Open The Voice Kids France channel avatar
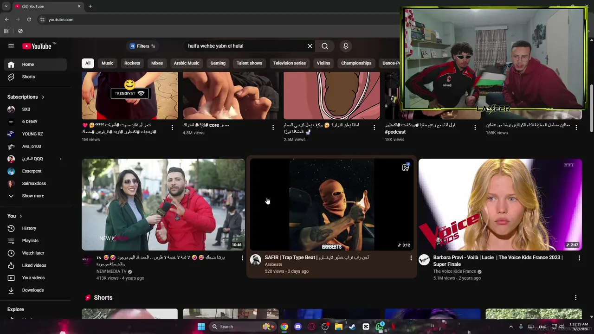This screenshot has height=334, width=594. point(424,260)
